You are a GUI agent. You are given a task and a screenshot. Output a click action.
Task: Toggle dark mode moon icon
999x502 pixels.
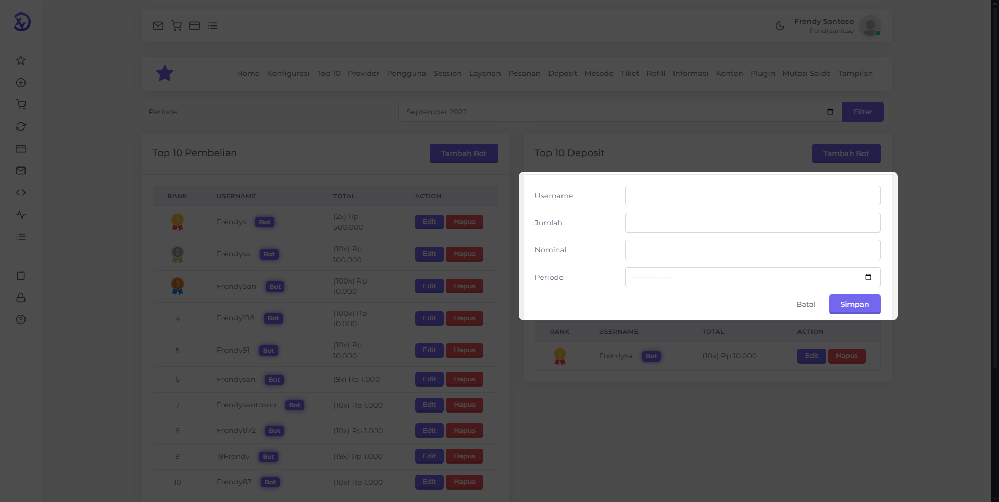click(x=780, y=25)
